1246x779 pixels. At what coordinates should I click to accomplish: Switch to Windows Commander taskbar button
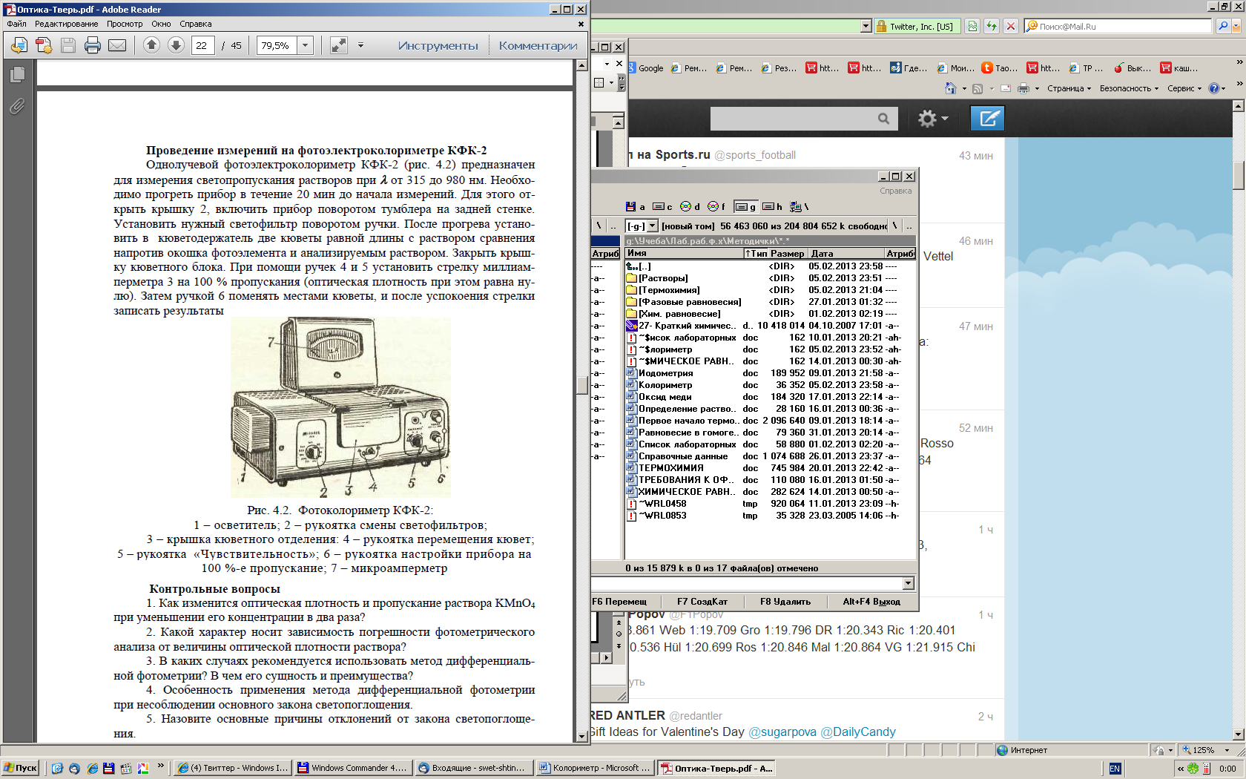point(353,768)
